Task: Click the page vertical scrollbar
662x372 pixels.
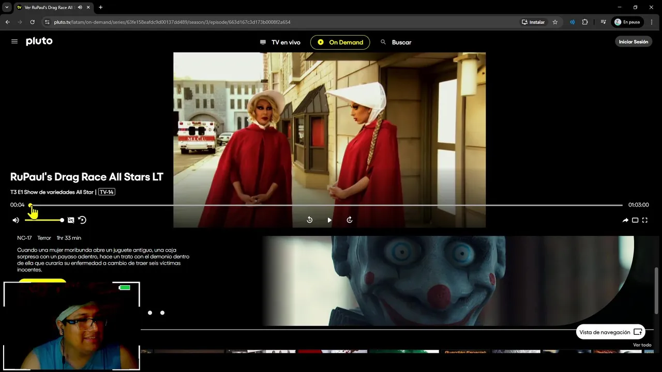Action: [x=657, y=291]
